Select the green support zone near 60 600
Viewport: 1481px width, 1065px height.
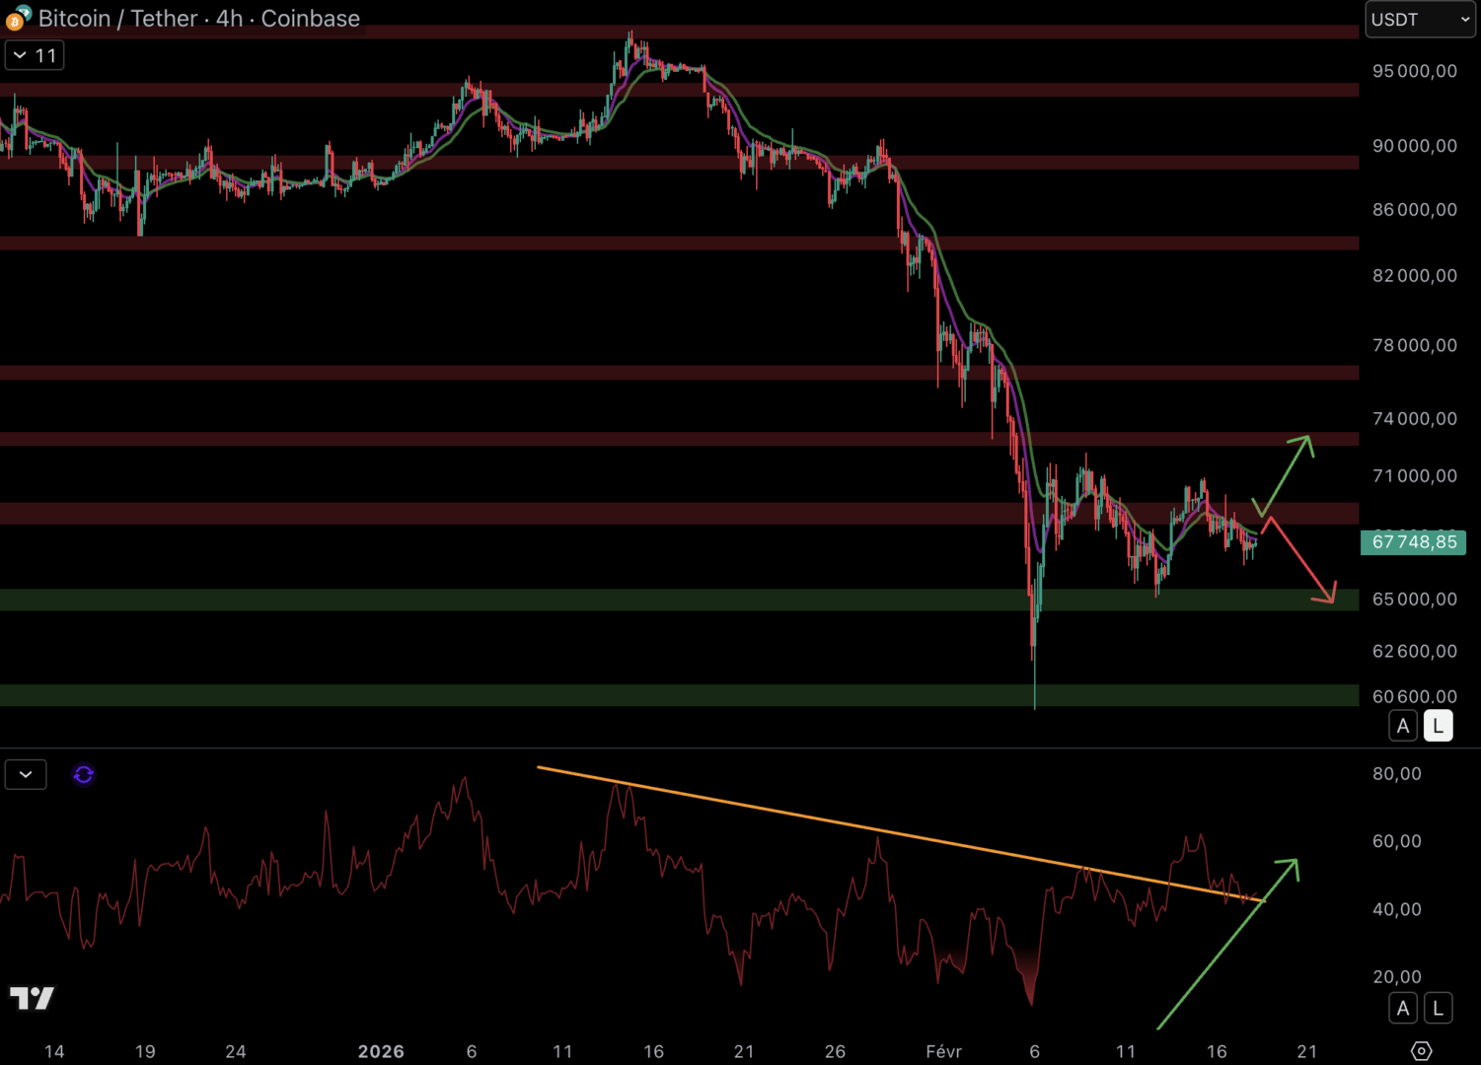(x=592, y=695)
